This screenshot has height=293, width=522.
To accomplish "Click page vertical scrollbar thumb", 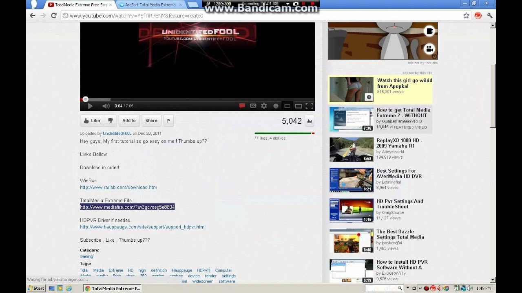I will pyautogui.click(x=493, y=96).
